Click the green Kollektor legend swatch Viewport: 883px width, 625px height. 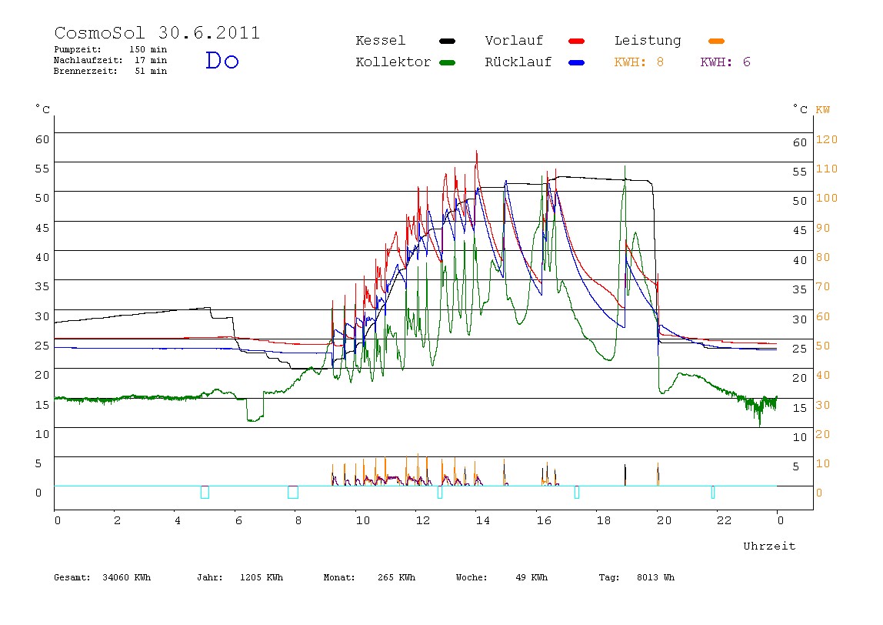coord(447,62)
